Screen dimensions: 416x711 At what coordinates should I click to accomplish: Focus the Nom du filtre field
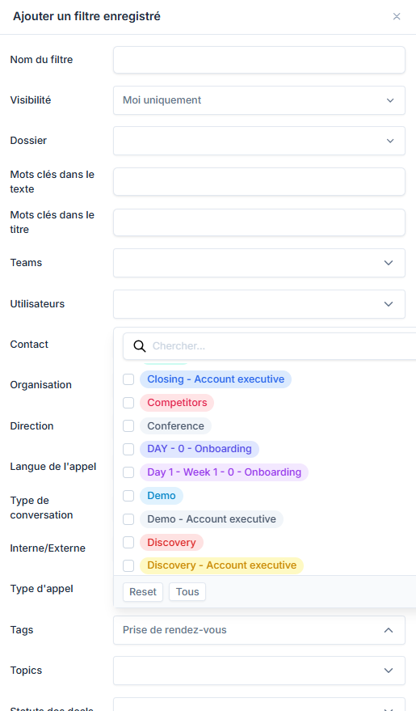[259, 60]
